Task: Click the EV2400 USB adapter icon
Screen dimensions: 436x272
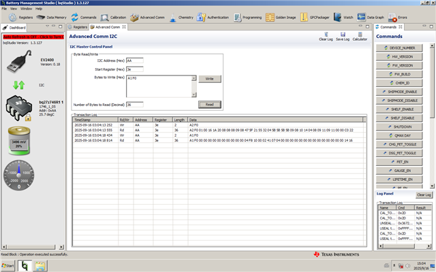Action: [x=19, y=62]
